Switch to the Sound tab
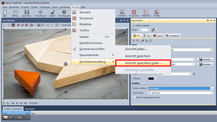217x122 pixels. click(x=158, y=36)
